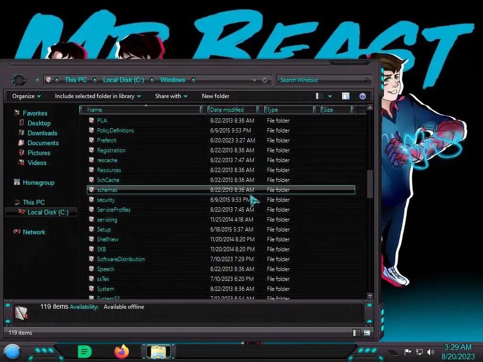
Task: Refresh the Windows folder address bar
Action: click(x=265, y=80)
